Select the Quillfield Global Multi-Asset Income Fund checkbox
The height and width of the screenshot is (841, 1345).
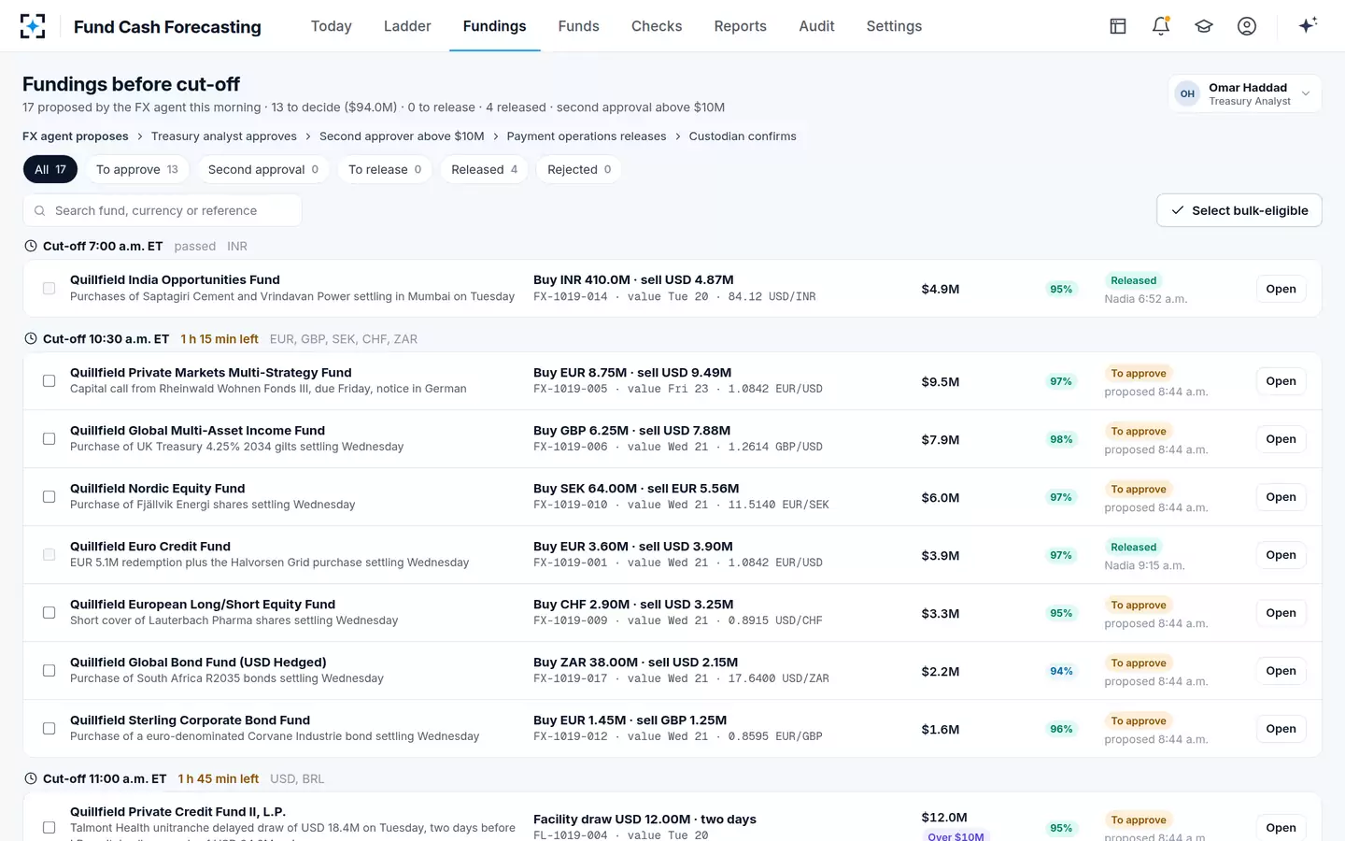click(x=49, y=439)
